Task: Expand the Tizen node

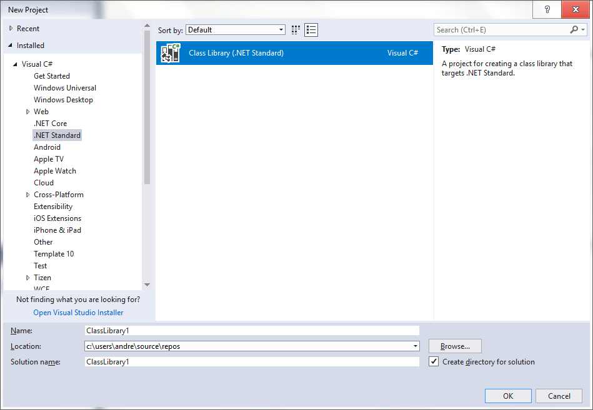Action: pos(27,277)
